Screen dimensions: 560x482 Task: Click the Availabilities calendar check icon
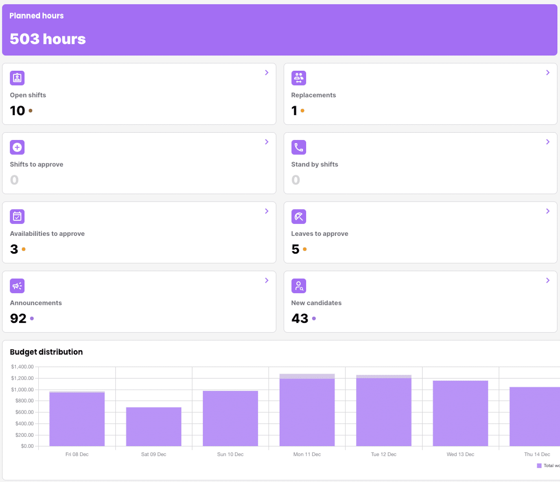pos(17,217)
